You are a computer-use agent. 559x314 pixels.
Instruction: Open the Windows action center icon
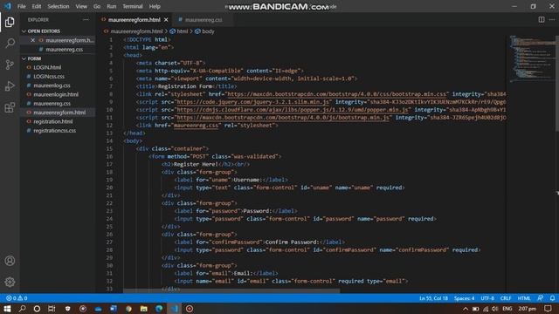pyautogui.click(x=548, y=309)
